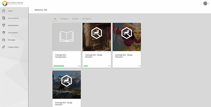Click the Achievements trophy icon
Image resolution: width=211 pixels, height=107 pixels.
coord(4,25)
